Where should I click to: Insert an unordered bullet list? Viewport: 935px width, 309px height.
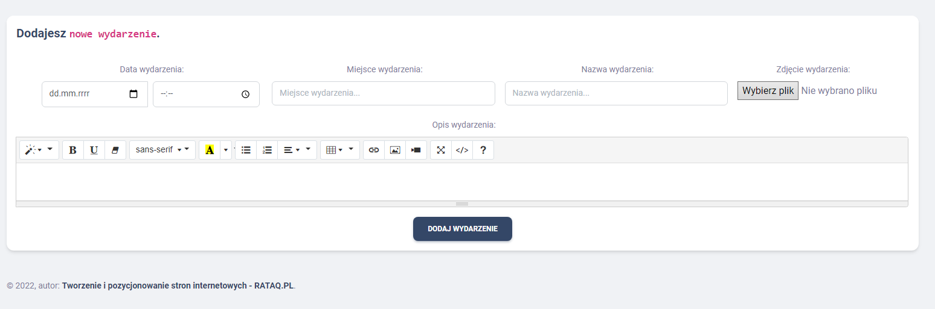tap(246, 150)
